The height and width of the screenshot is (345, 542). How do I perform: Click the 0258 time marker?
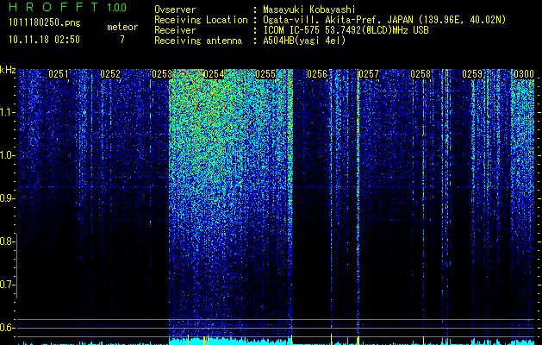421,74
